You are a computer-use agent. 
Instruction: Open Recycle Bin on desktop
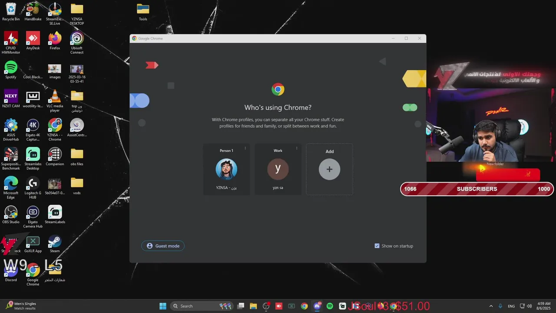click(11, 12)
